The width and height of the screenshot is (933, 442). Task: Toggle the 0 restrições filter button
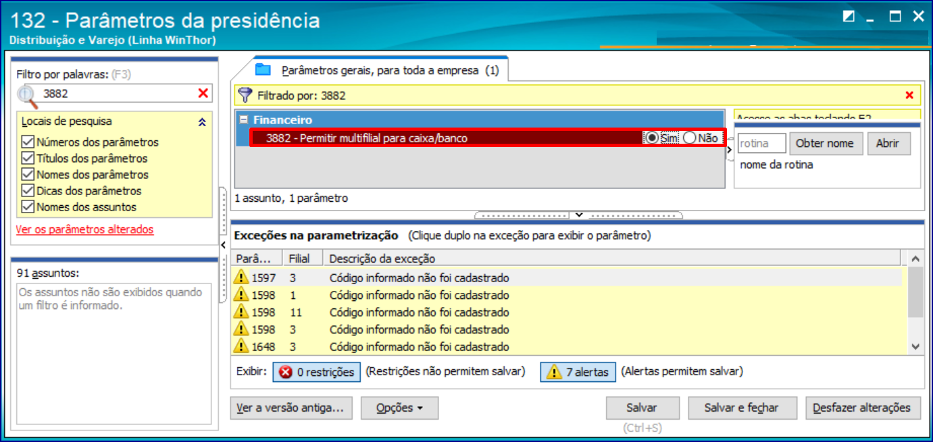click(x=317, y=372)
